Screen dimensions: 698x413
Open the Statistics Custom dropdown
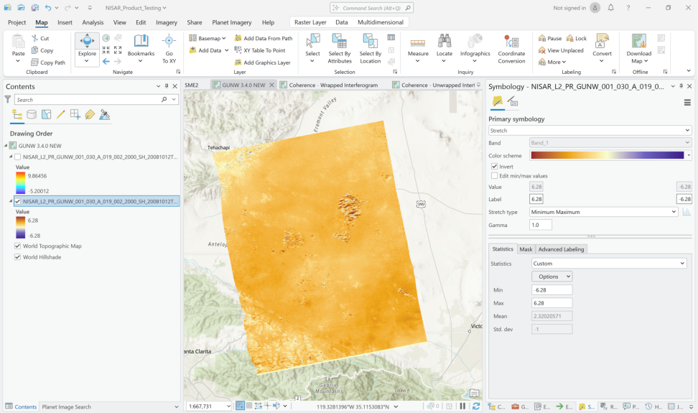[609, 264]
